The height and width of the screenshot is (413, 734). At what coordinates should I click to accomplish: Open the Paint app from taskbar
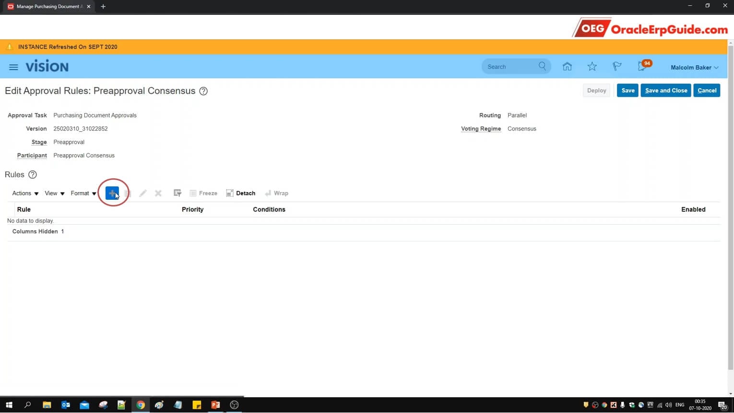click(x=159, y=405)
